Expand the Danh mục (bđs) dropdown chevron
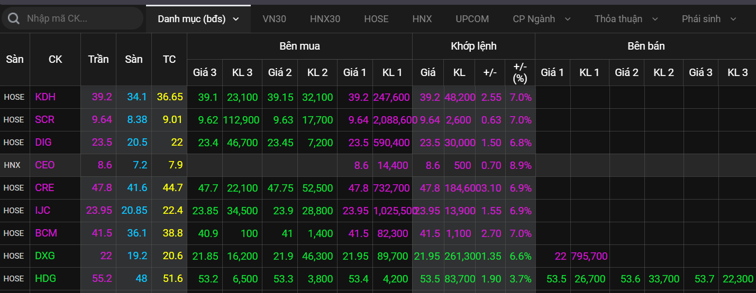Image resolution: width=756 pixels, height=293 pixels. [236, 19]
